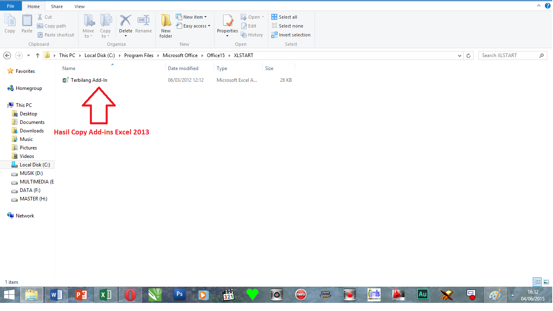Switch to the Home ribbon tab
Image resolution: width=553 pixels, height=311 pixels.
(34, 6)
